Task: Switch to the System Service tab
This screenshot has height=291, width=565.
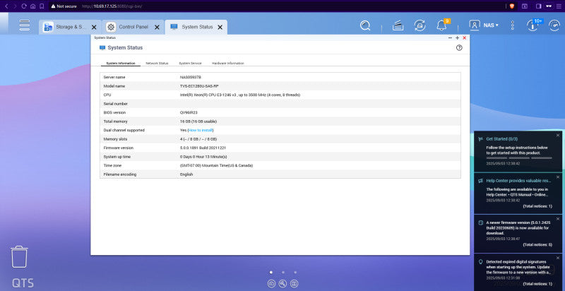Action: 190,64
